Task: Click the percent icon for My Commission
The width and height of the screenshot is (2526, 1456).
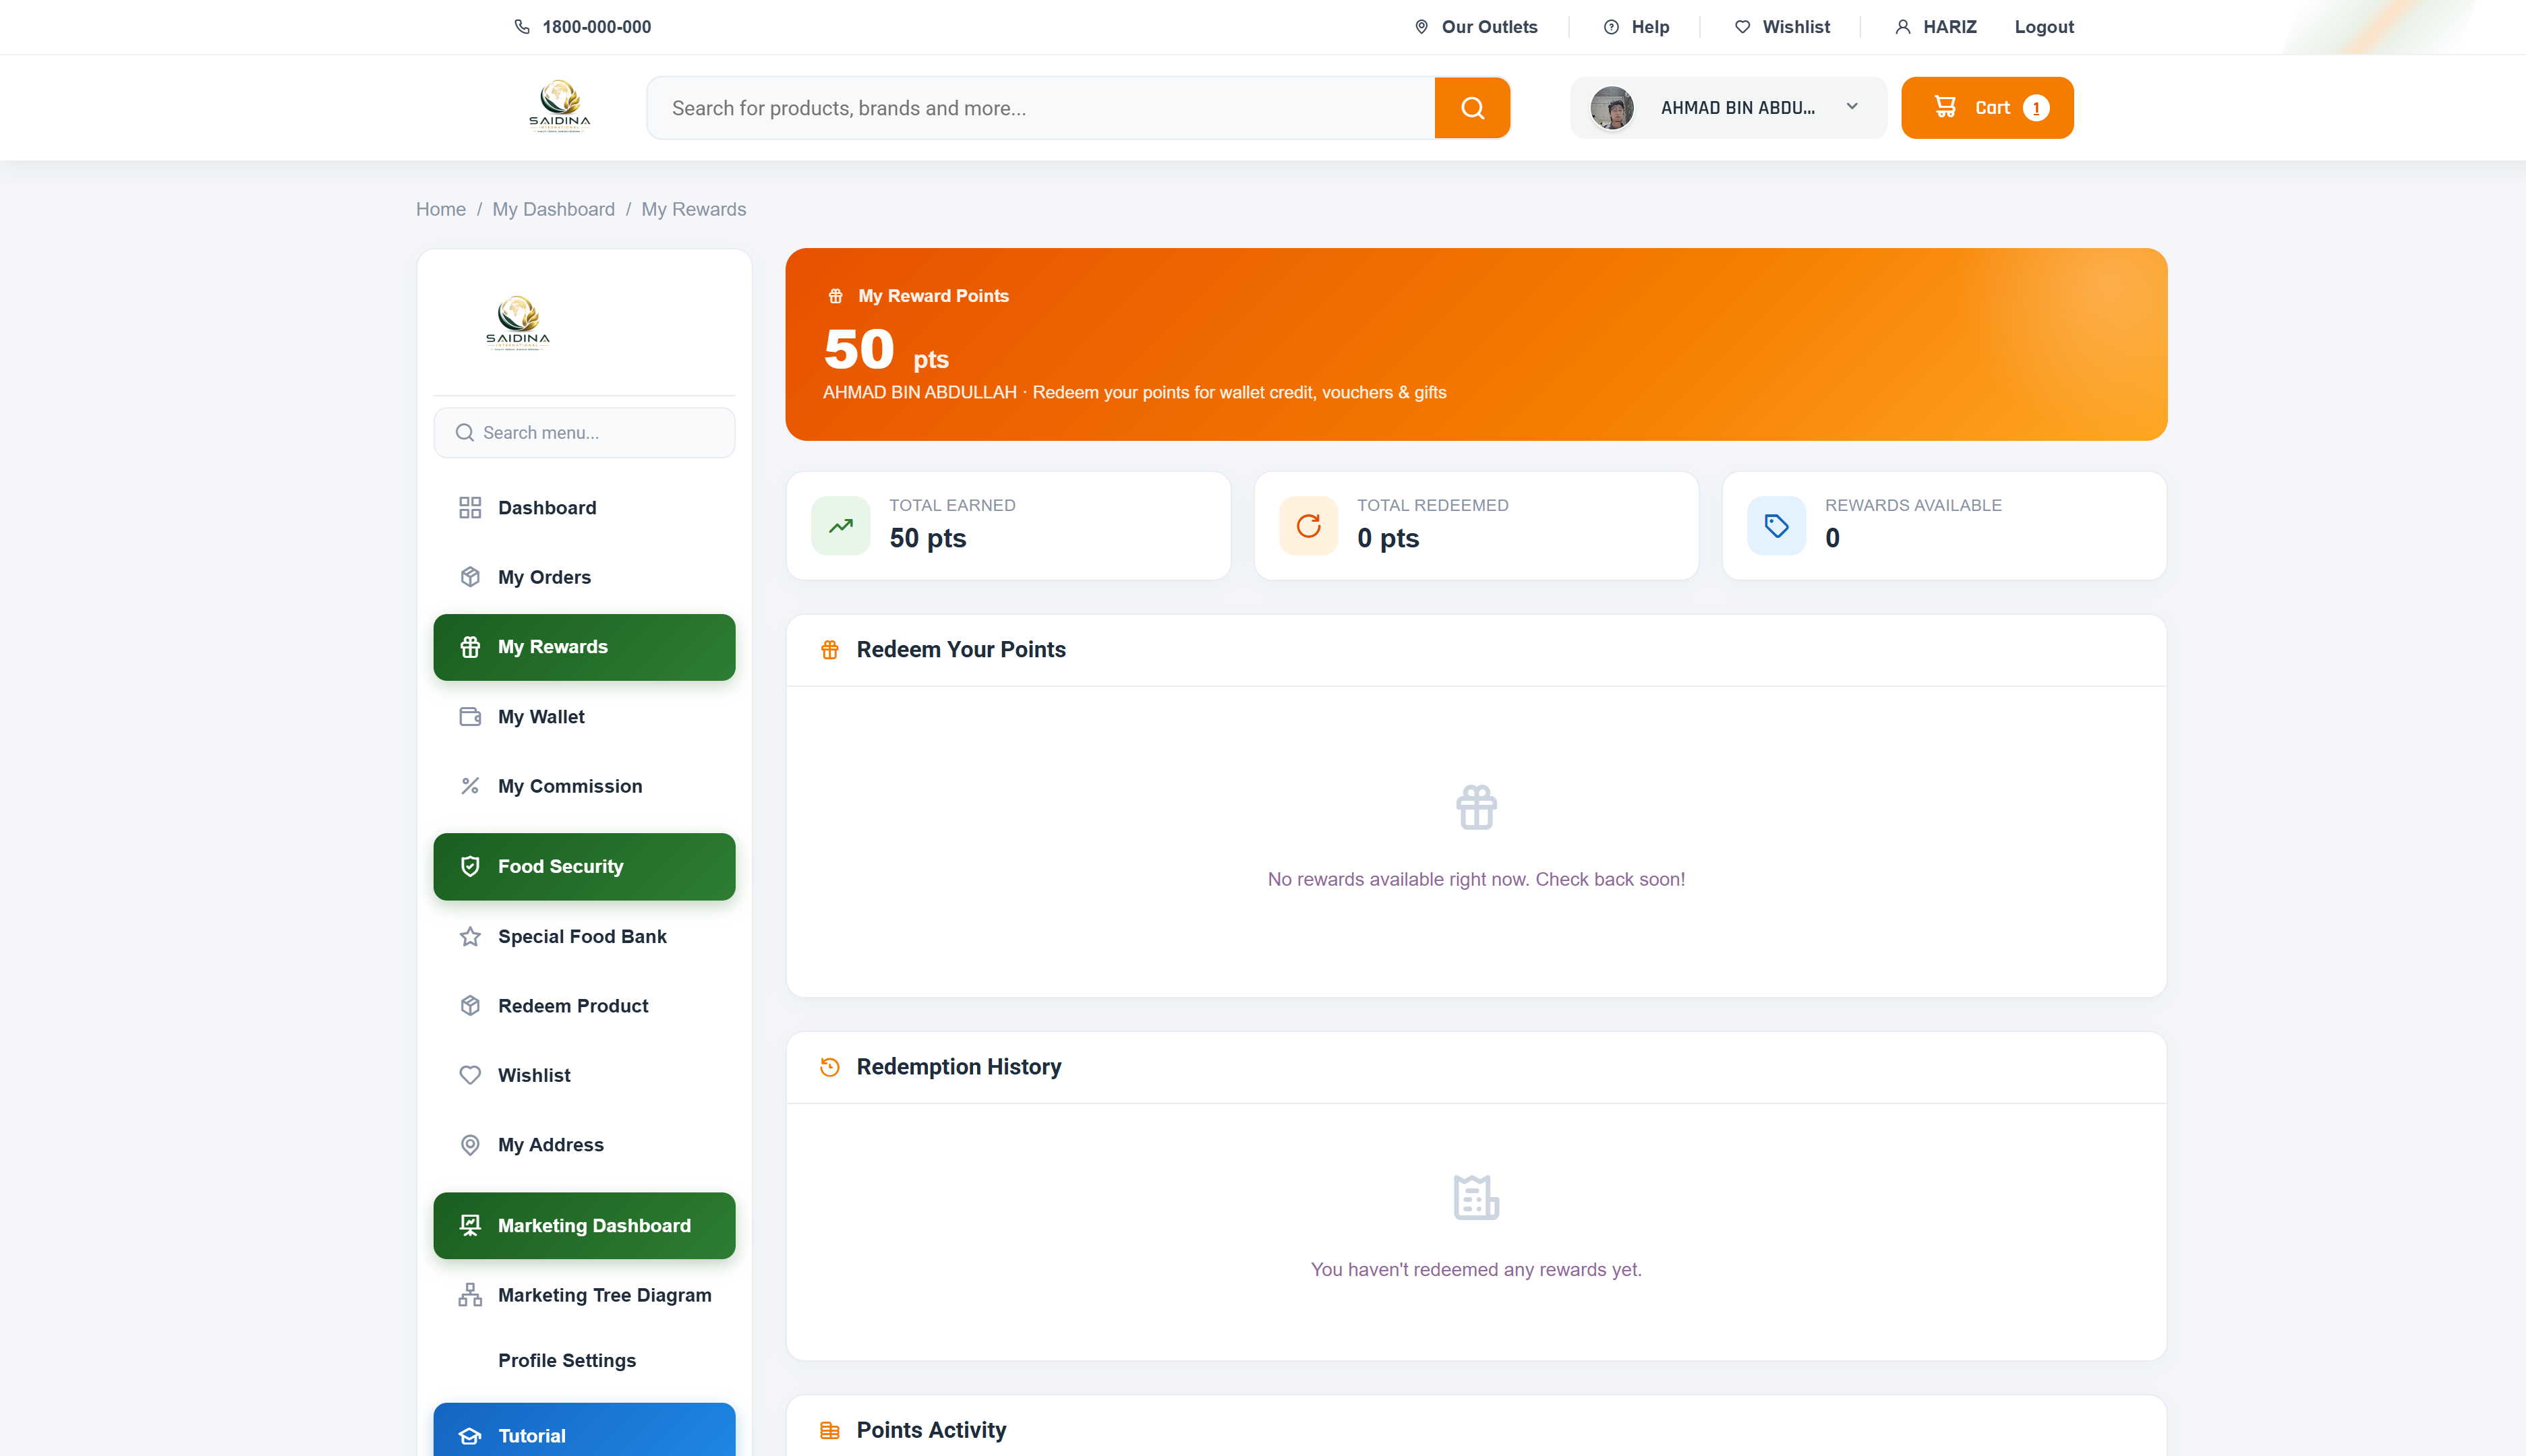Action: coord(470,786)
